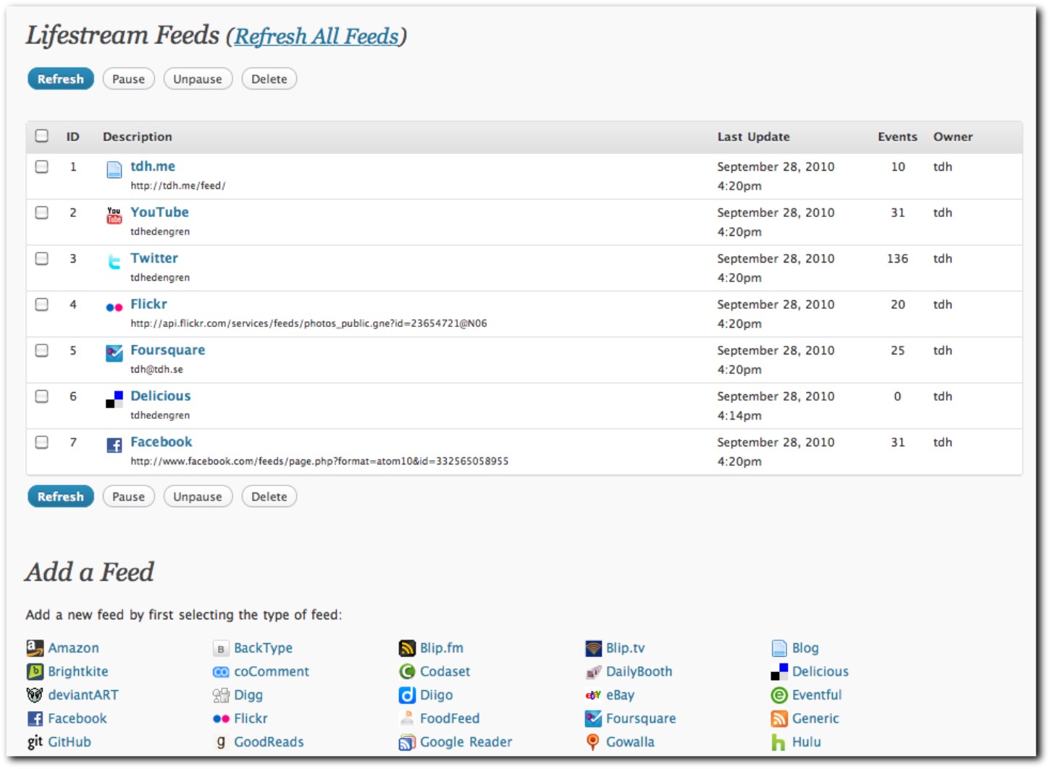Add a Blog feed type link
Viewport: 1050px width, 769px height.
click(x=805, y=648)
